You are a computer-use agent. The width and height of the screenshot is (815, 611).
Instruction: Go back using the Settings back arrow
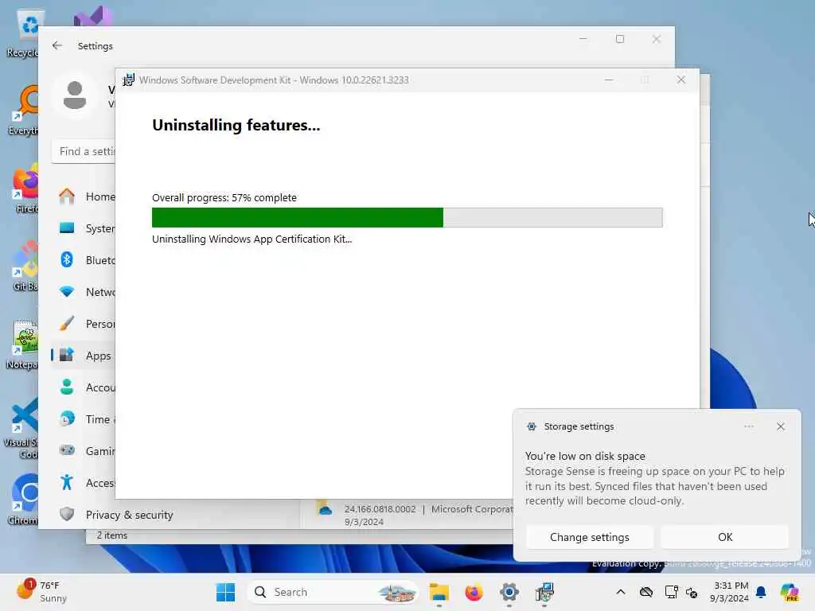click(57, 45)
